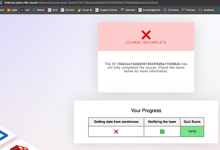Select the ID 156dcee16ddd0914024f6d9a110586ab text
Screen dimensions: 220x150
coord(149,64)
